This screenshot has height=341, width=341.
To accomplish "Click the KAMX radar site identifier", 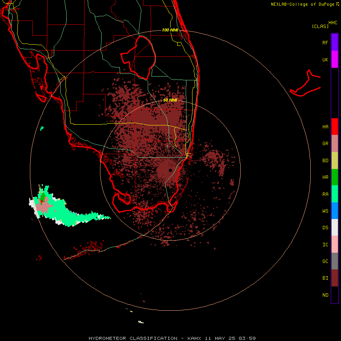I will tap(194, 338).
